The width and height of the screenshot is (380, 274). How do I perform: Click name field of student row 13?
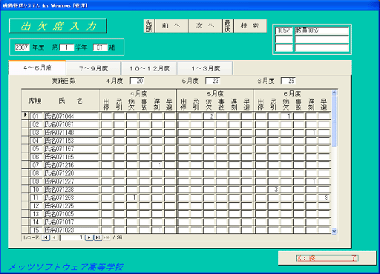[x=71, y=214]
